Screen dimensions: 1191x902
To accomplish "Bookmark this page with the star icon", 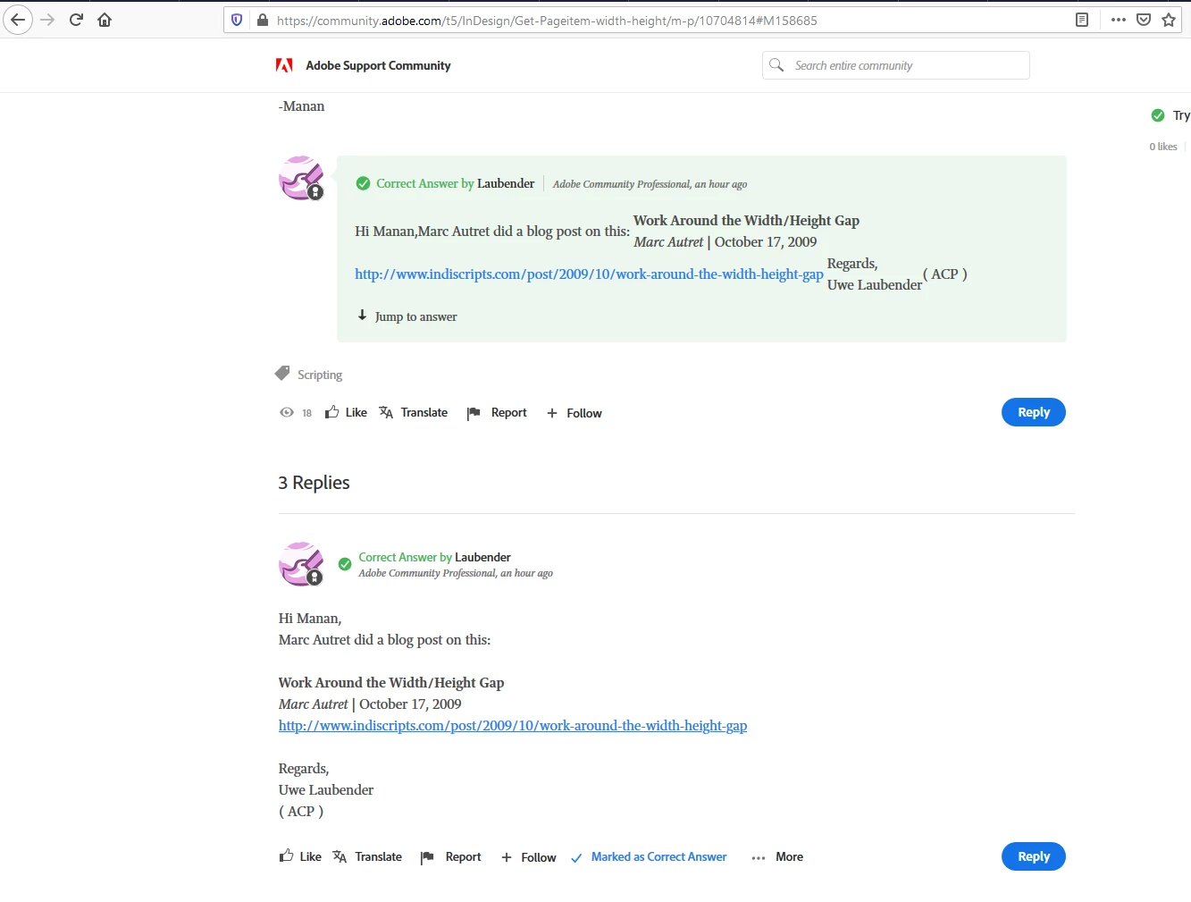I will (x=1169, y=20).
